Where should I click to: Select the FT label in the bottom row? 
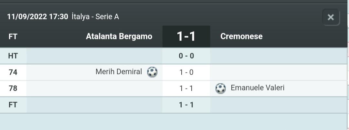(13, 105)
